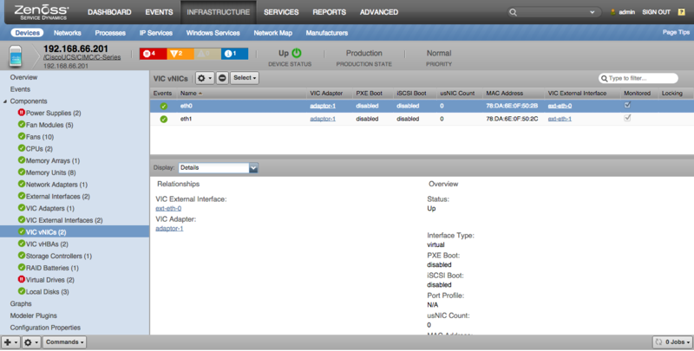The width and height of the screenshot is (694, 351).
Task: Open the SERVICES menu
Action: [x=281, y=12]
